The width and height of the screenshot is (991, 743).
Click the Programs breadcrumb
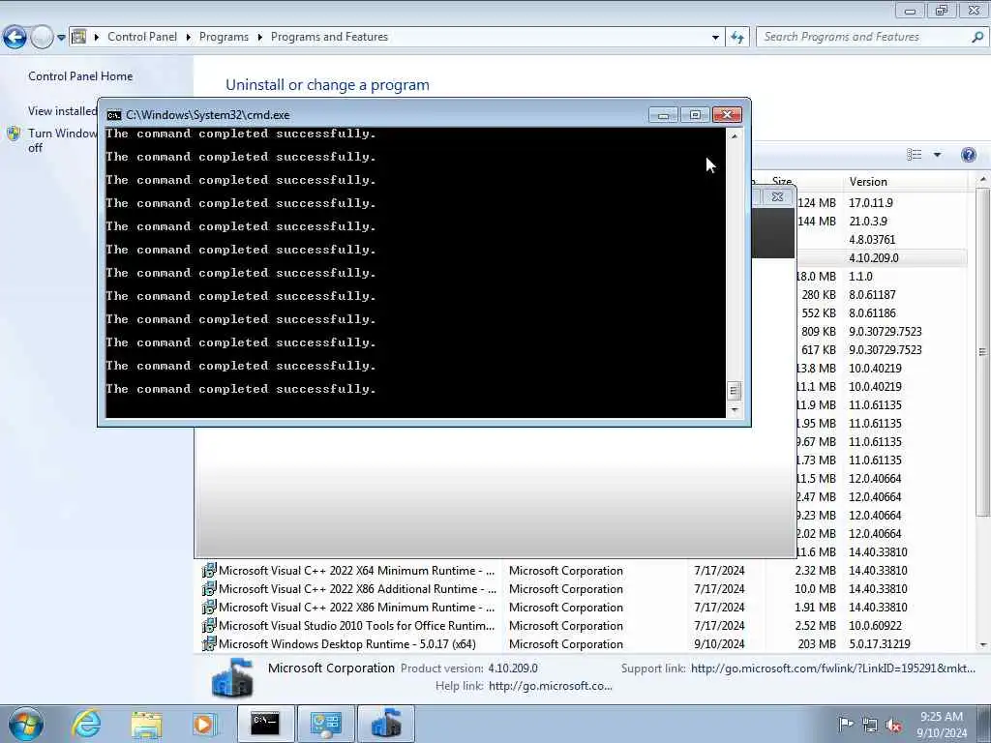224,37
